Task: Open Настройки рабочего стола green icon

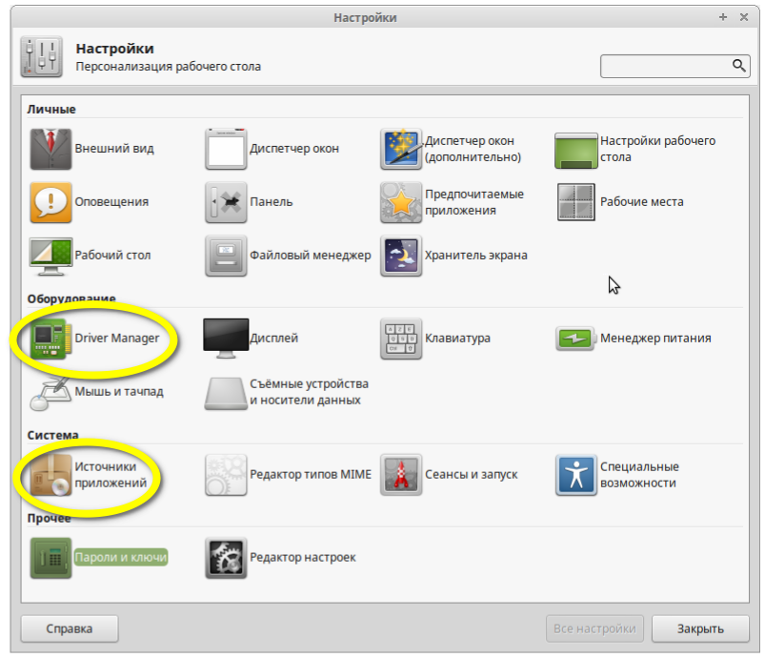Action: coord(576,150)
